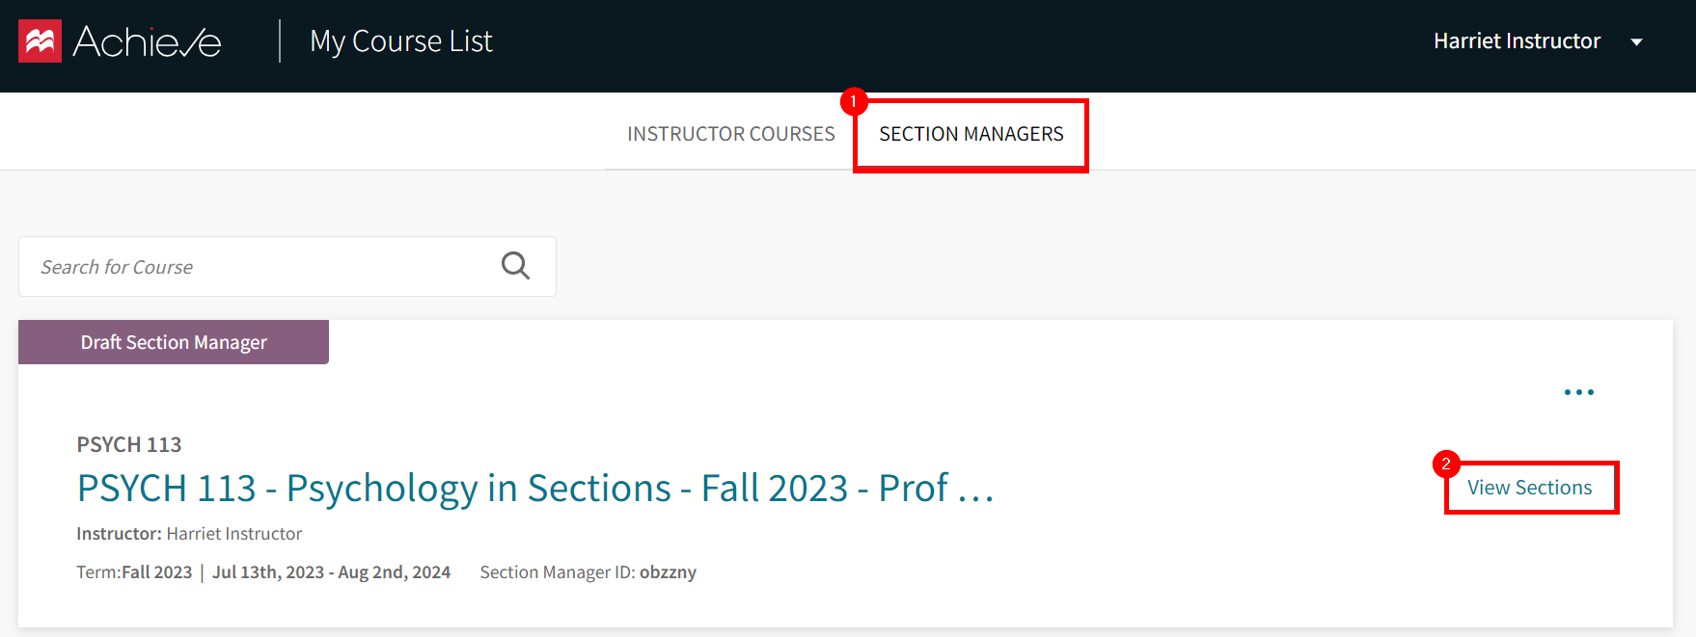Open the ellipsis options menu for PSYCH 113
The width and height of the screenshot is (1696, 637).
[1579, 391]
